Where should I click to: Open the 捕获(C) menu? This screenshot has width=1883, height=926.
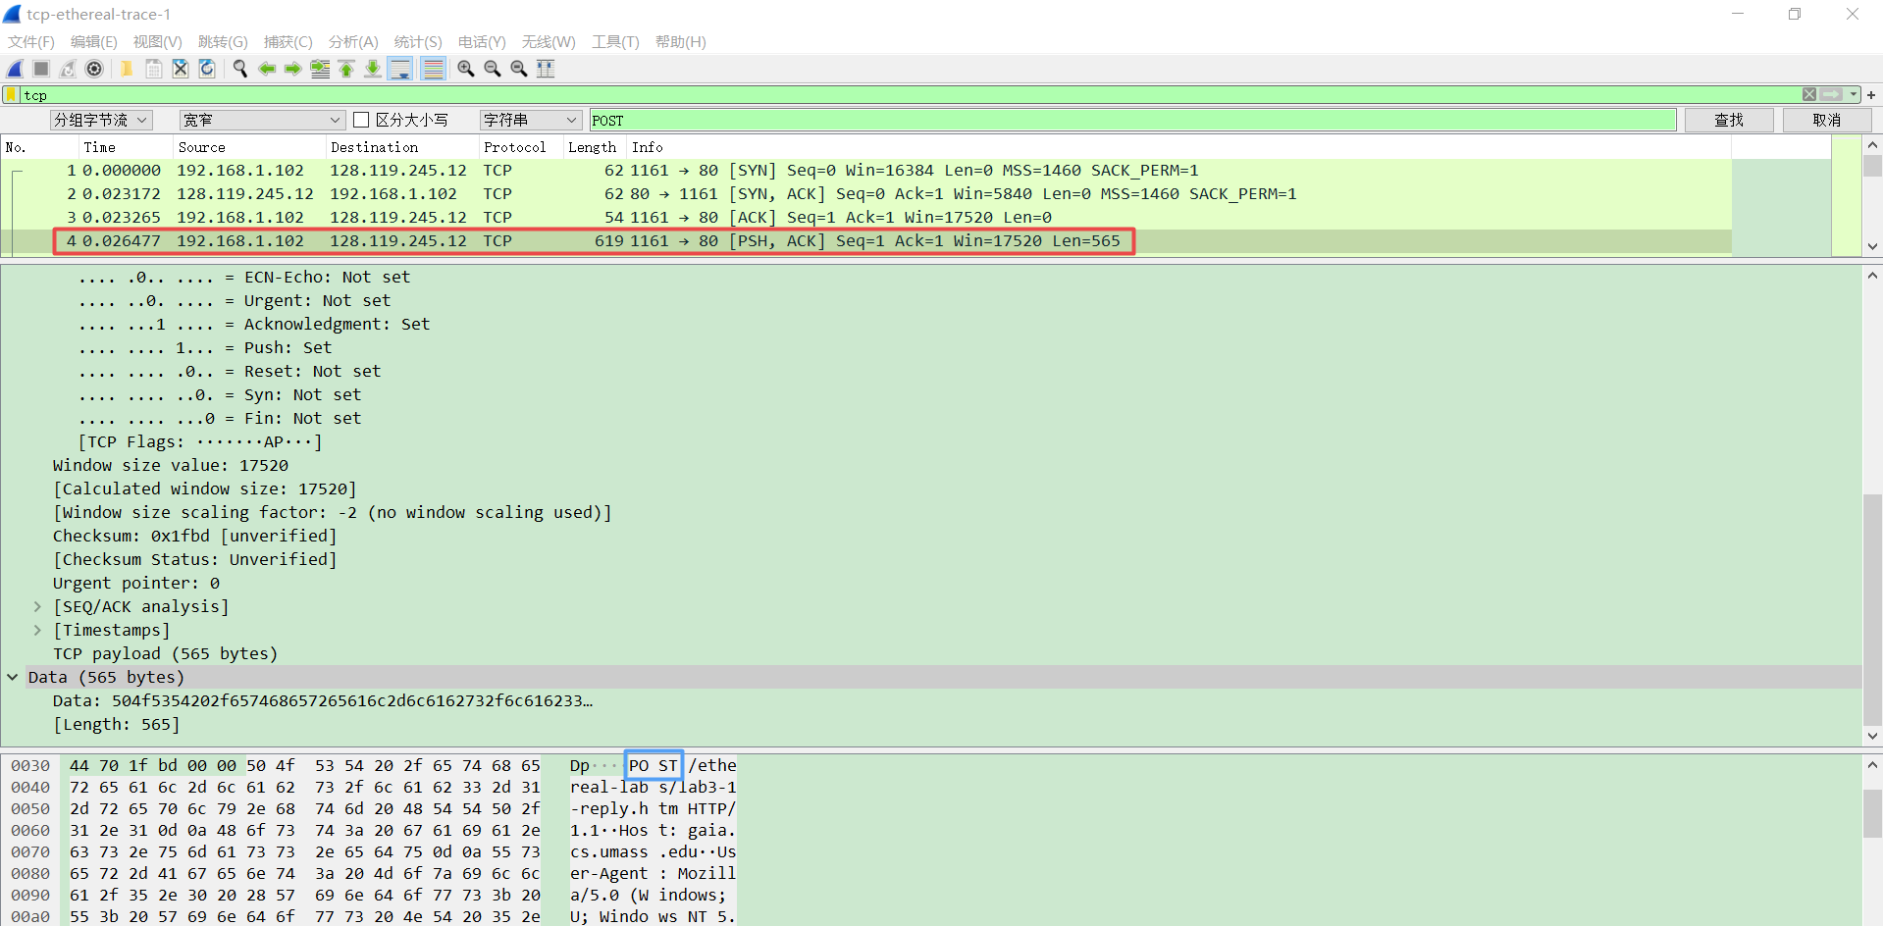pos(288,42)
